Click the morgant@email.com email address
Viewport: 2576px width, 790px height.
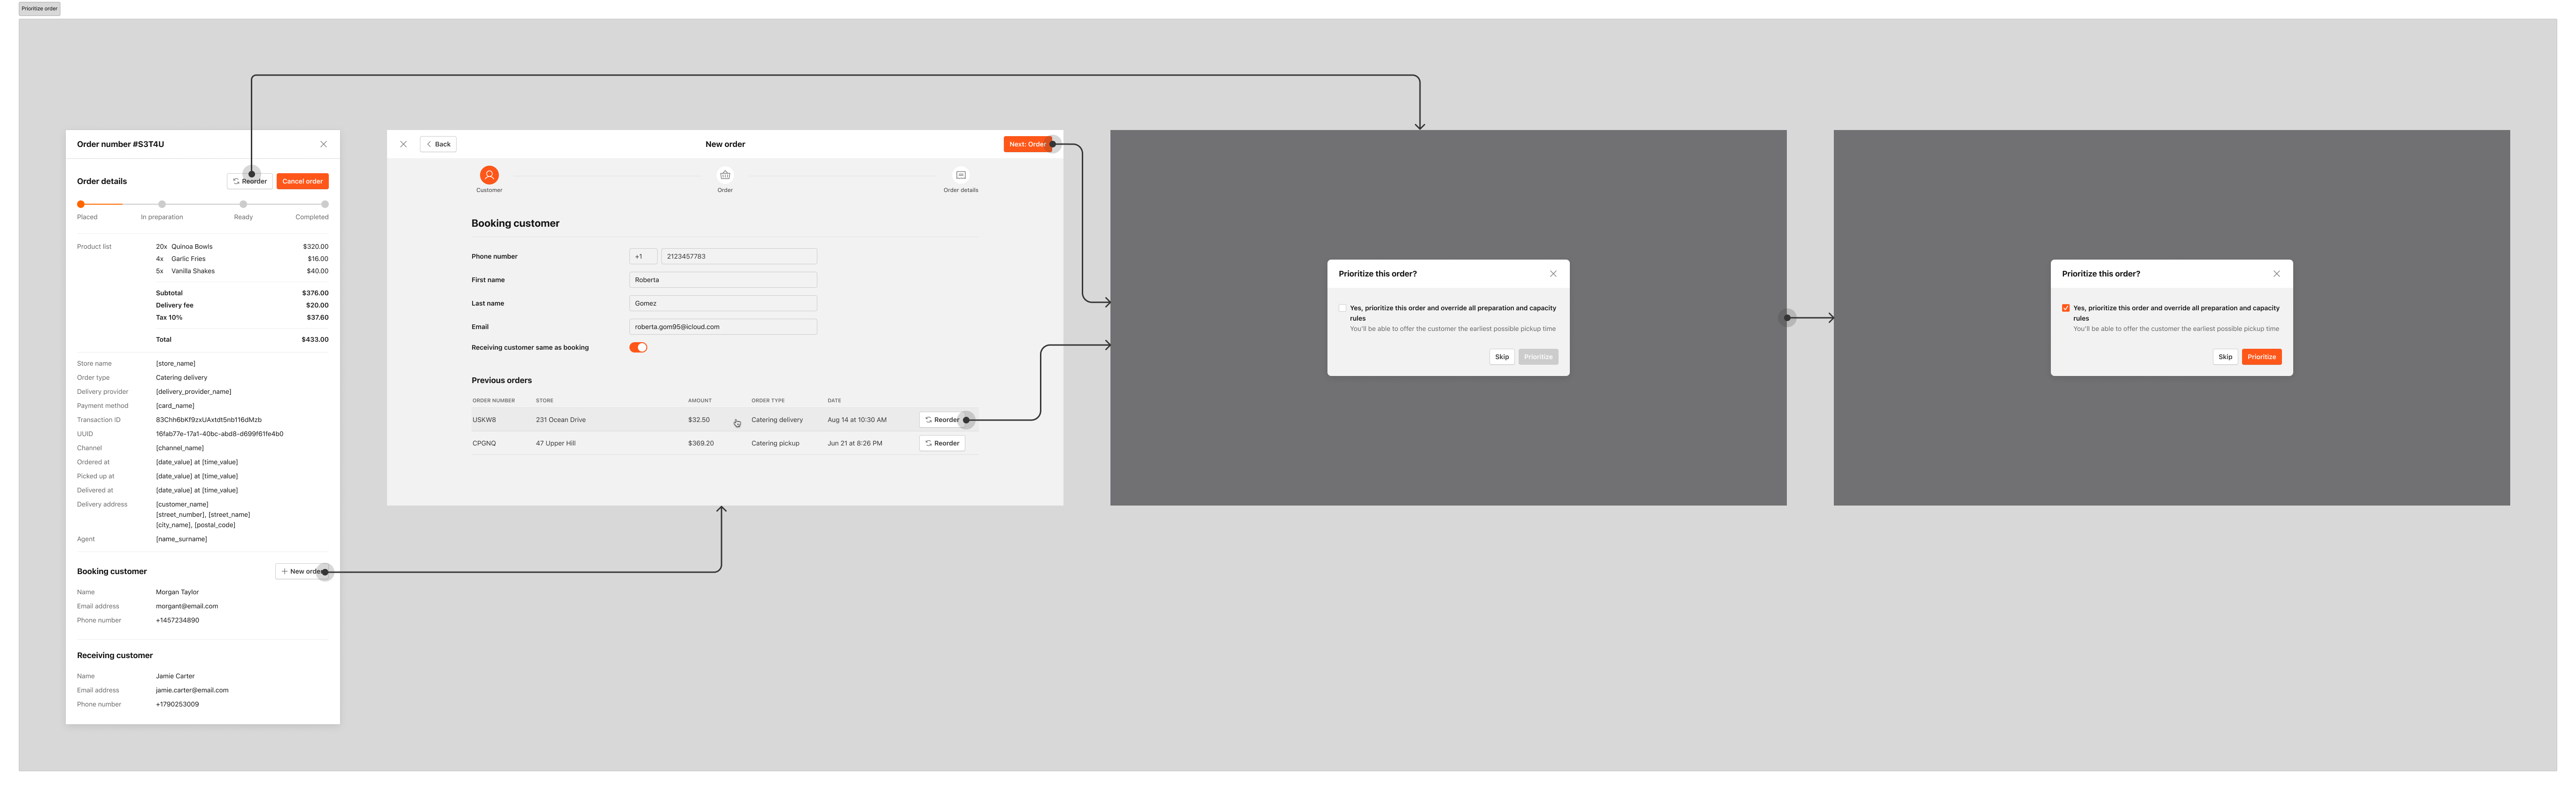[x=187, y=606]
